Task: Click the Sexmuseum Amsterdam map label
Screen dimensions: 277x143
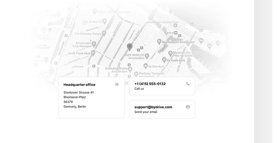Action: pyautogui.click(x=179, y=42)
